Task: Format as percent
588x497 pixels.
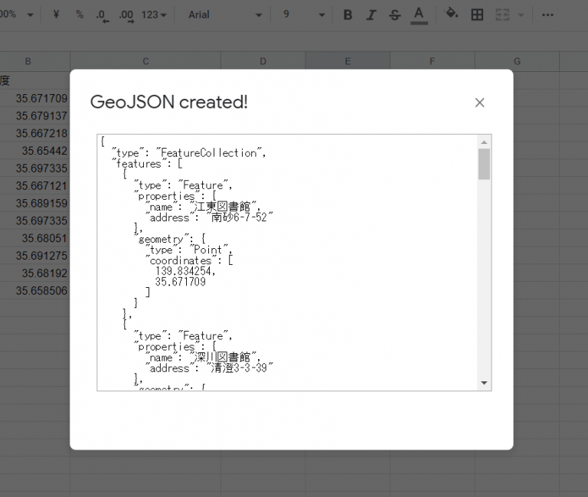Action: (80, 15)
